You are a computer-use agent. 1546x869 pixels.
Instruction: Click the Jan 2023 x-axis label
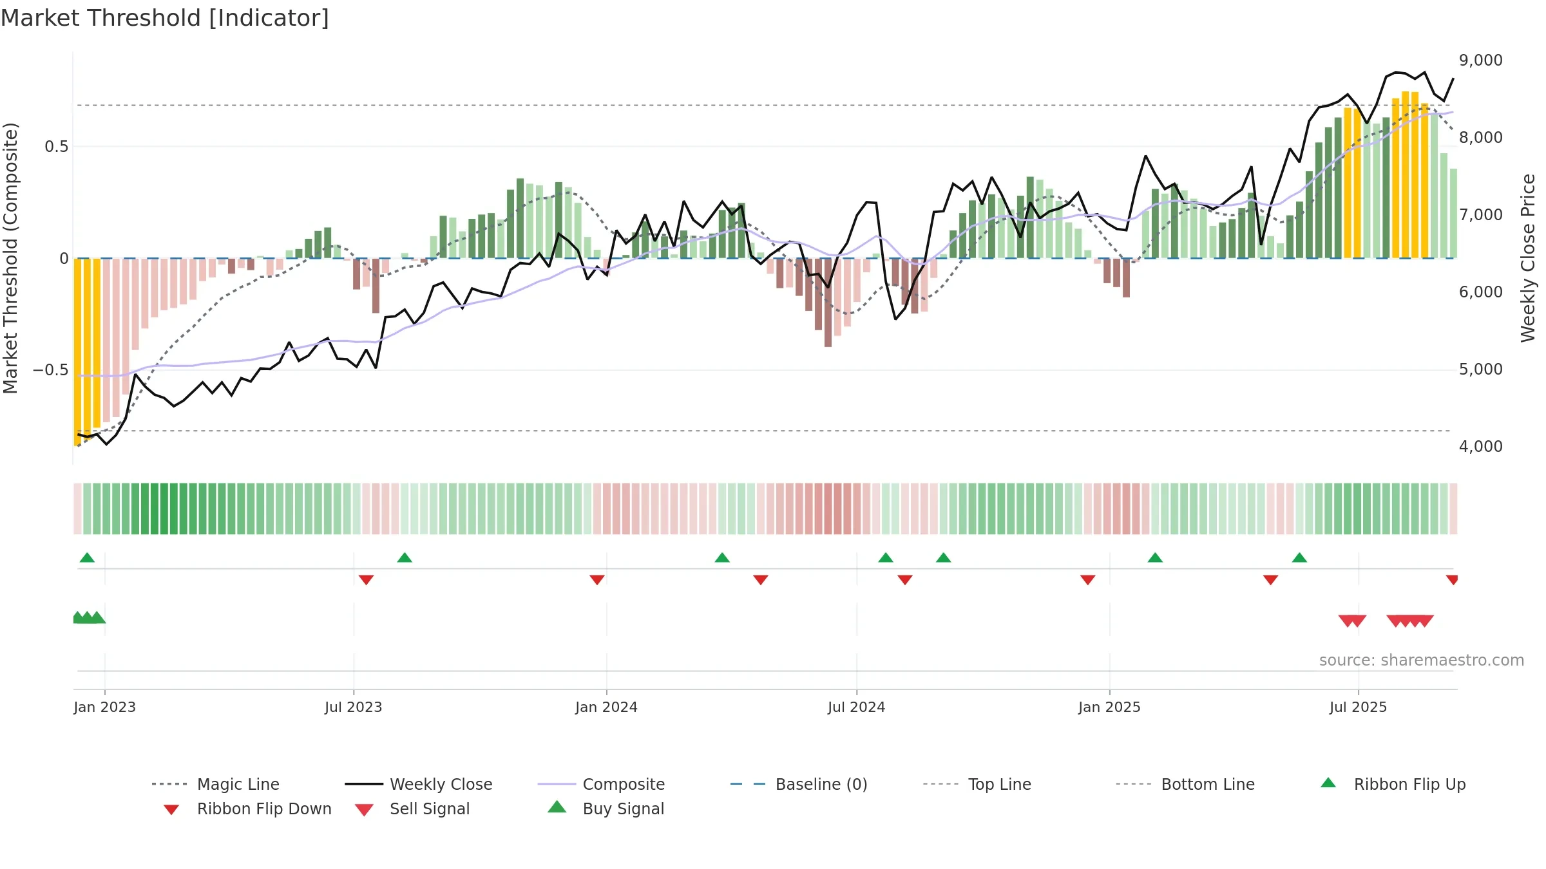[x=105, y=707]
